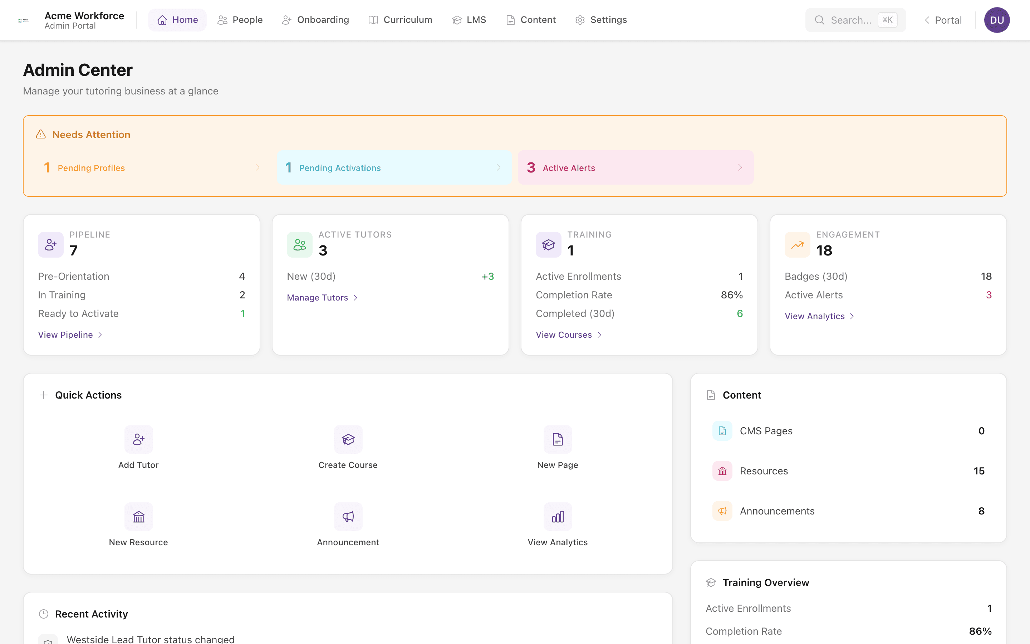This screenshot has width=1030, height=644.
Task: Open the Resources row label
Action: (x=764, y=470)
